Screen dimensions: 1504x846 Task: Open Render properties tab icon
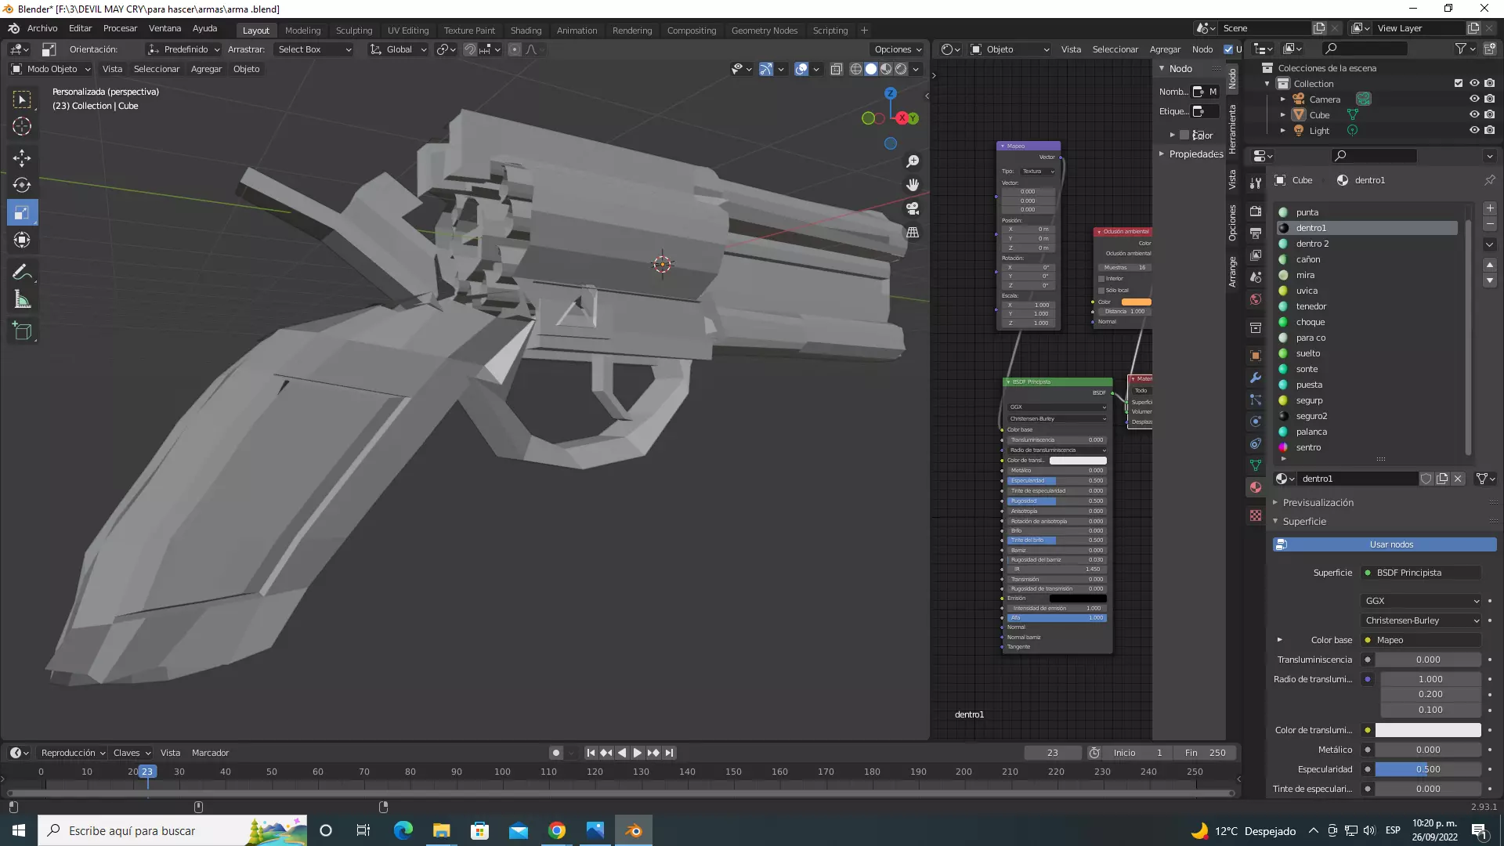(1256, 211)
